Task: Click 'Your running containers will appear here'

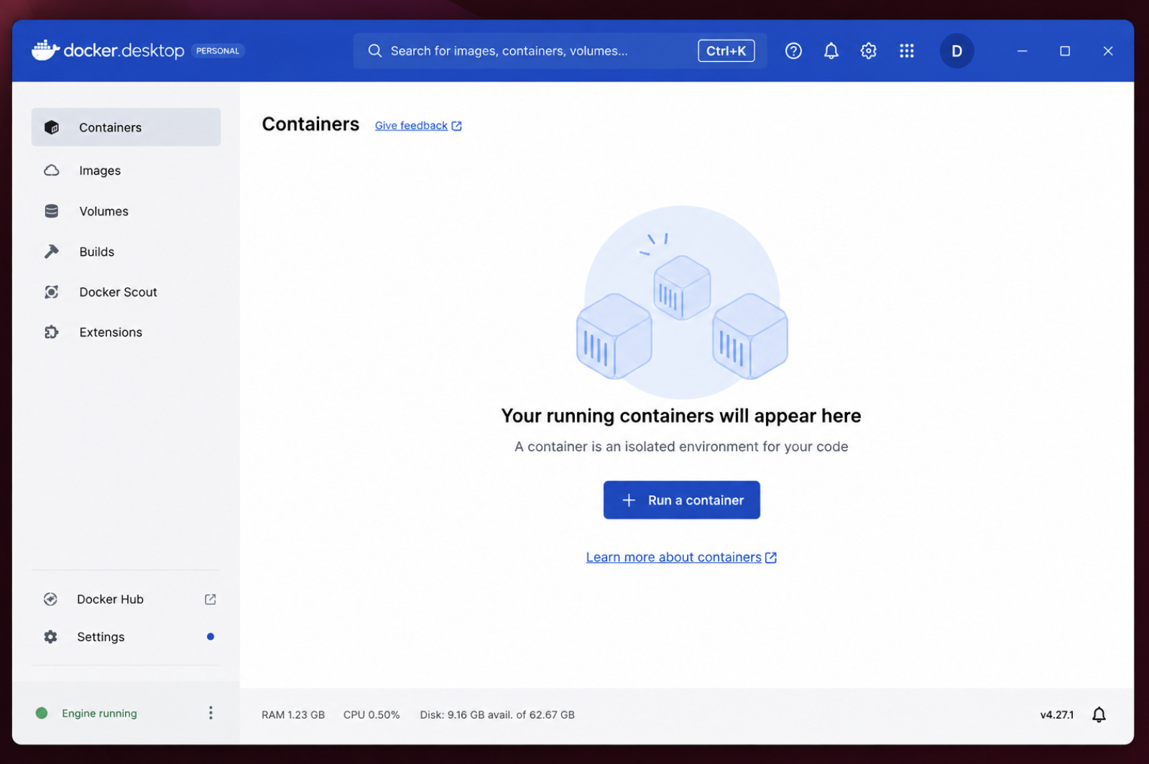Action: pyautogui.click(x=681, y=416)
